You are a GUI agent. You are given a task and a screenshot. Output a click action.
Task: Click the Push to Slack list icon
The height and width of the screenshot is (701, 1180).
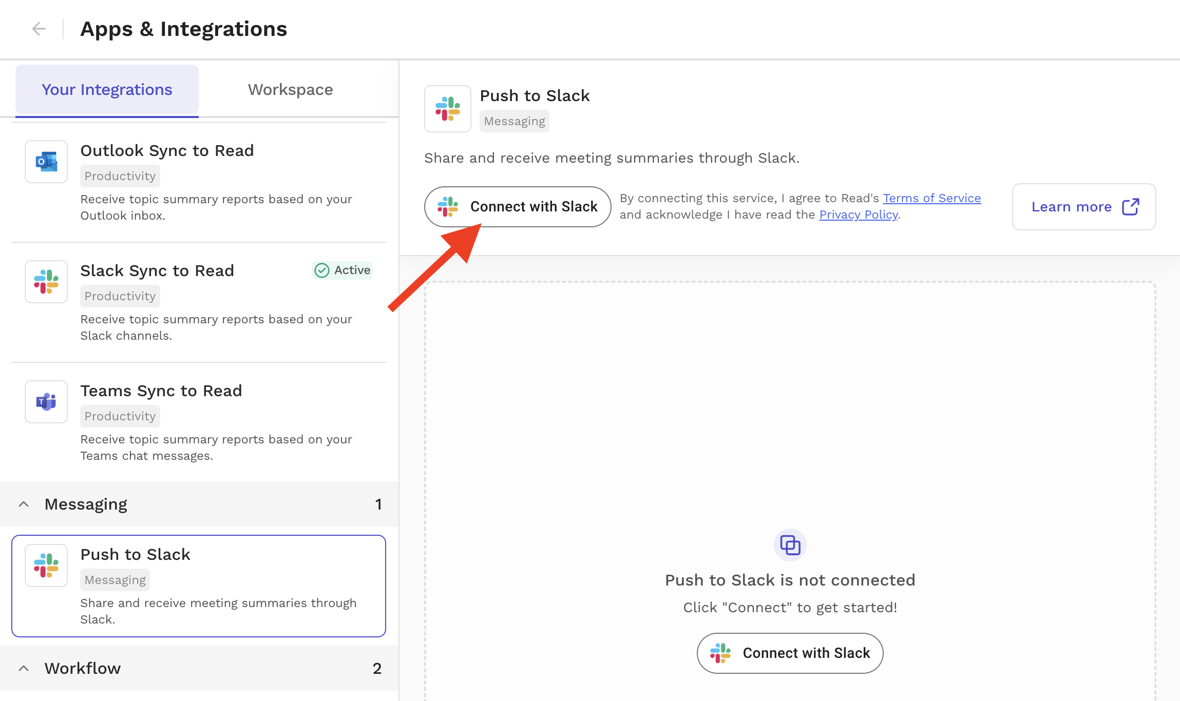pos(46,566)
